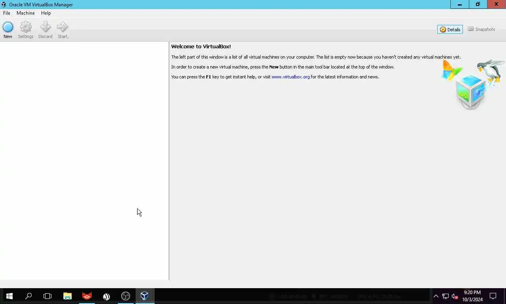Visit the www.virtualbox.org link
This screenshot has height=304, width=506.
click(x=291, y=77)
